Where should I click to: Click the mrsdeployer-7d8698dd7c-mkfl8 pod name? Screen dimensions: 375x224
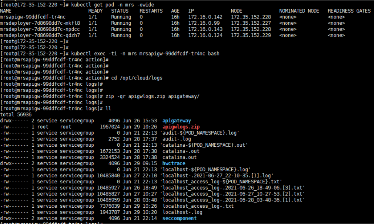coord(40,23)
